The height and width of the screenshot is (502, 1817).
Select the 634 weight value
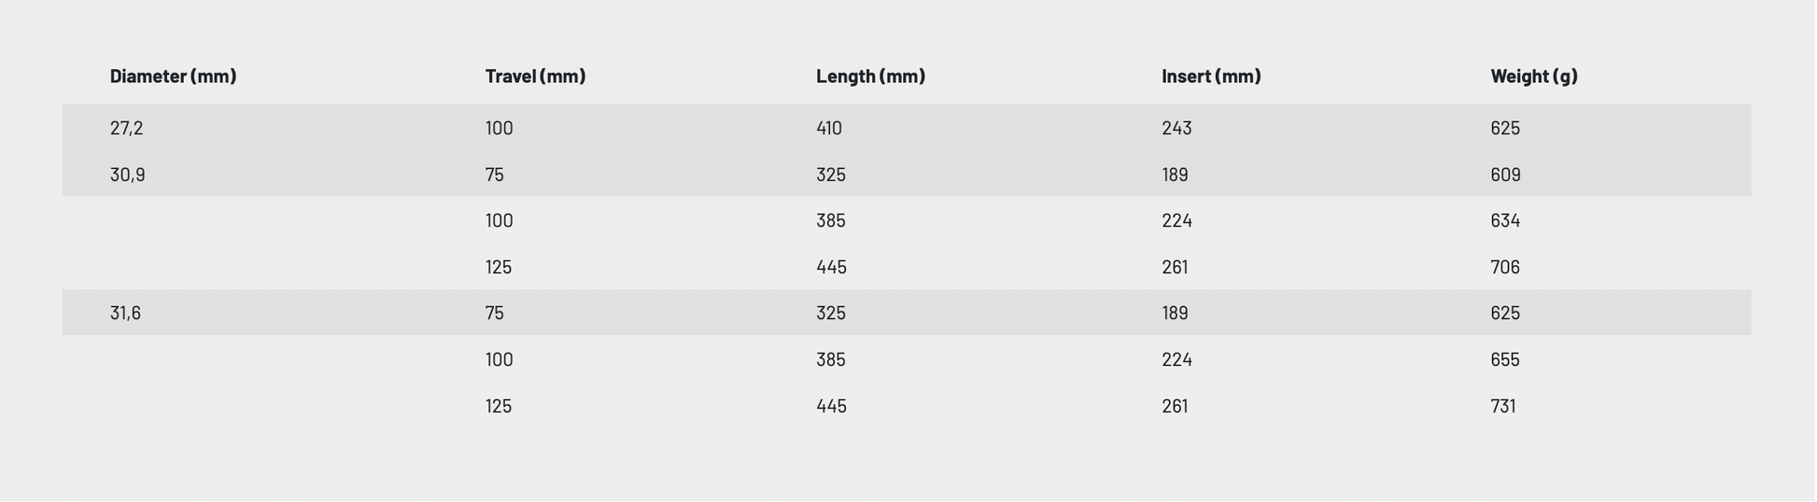coord(1505,221)
